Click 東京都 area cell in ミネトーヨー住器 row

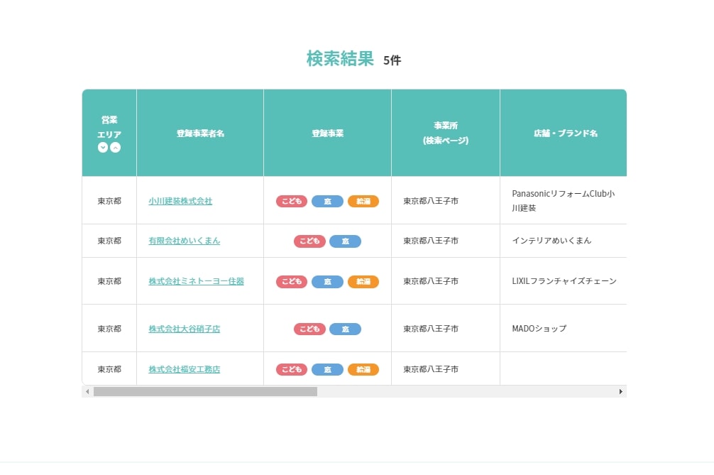point(109,281)
